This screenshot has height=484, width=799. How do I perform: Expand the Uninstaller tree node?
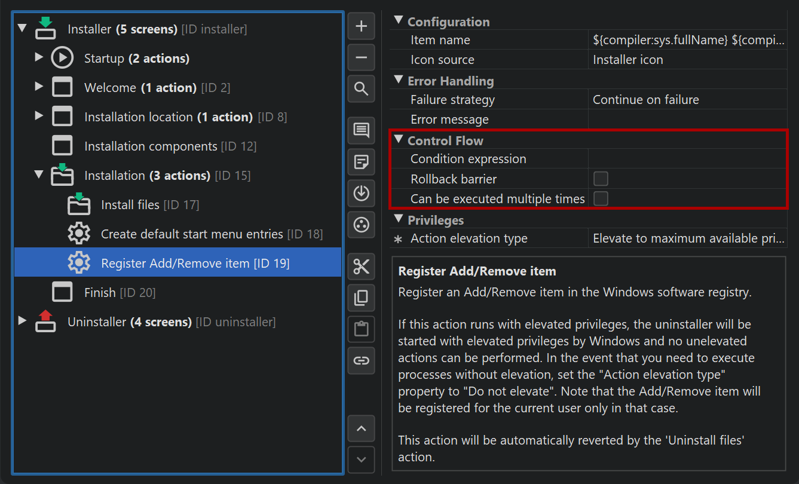point(22,321)
